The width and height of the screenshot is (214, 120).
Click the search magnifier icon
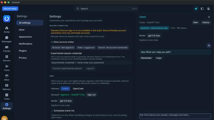coord(78,9)
